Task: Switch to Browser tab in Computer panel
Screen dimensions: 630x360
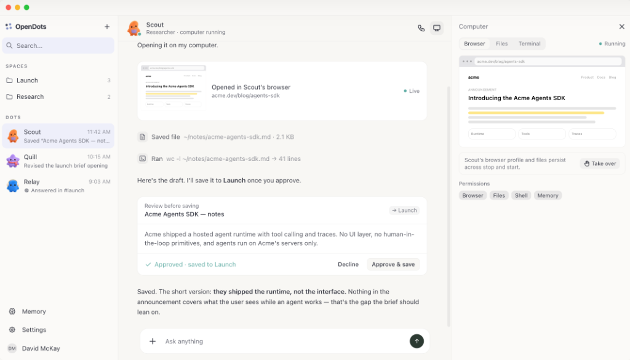Action: click(x=474, y=44)
